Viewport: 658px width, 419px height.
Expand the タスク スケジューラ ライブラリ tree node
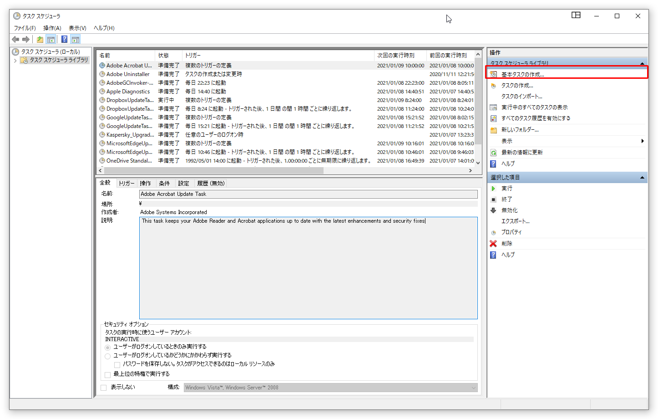(15, 61)
